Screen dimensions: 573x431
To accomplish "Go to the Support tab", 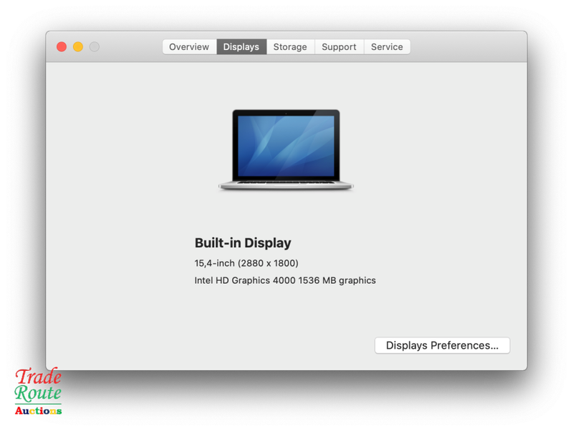I will (339, 47).
